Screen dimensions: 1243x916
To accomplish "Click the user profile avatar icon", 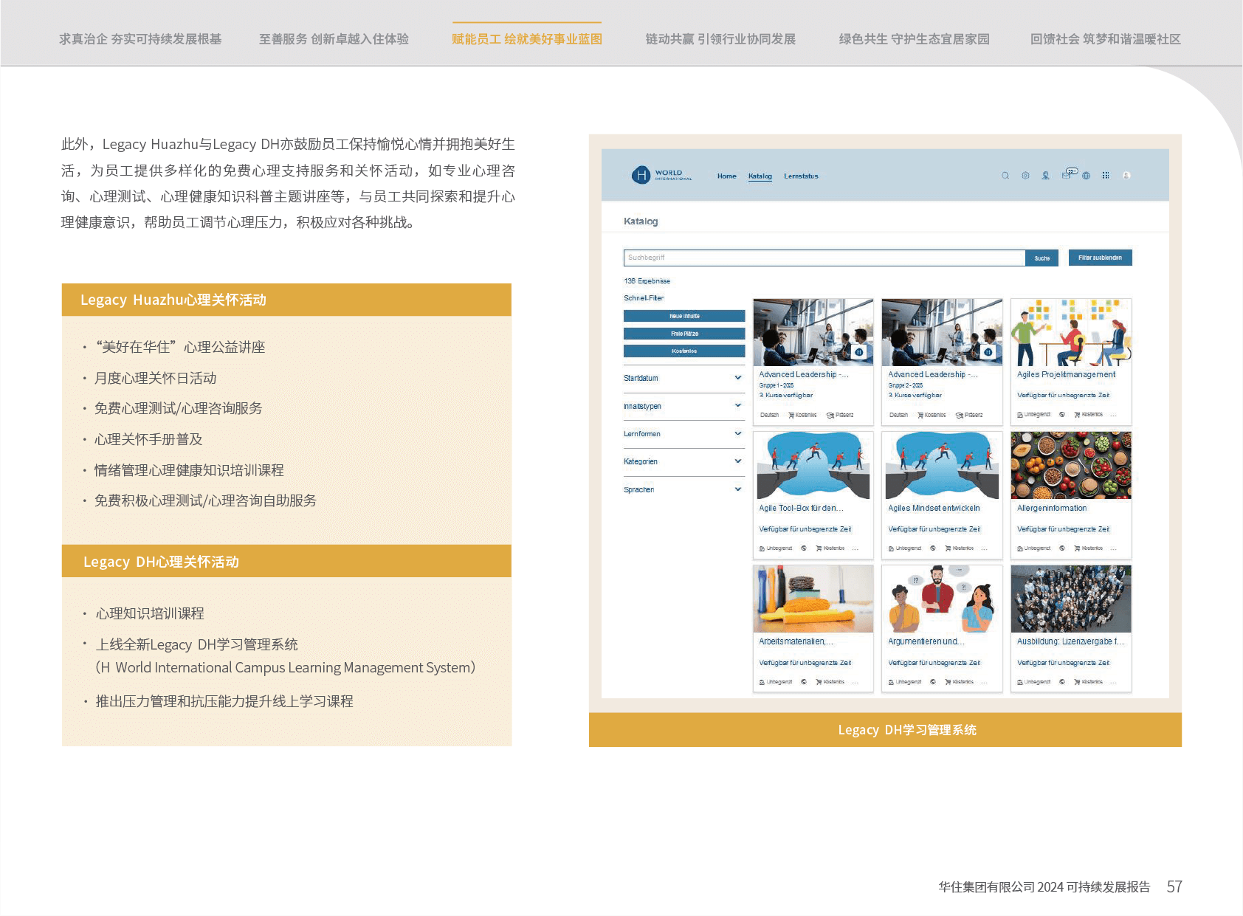I will [x=1126, y=176].
